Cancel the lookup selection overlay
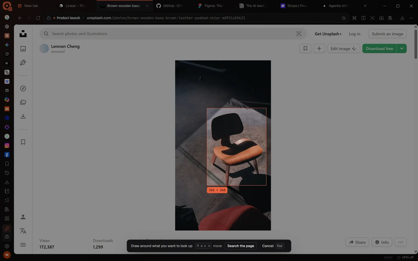 (272, 246)
